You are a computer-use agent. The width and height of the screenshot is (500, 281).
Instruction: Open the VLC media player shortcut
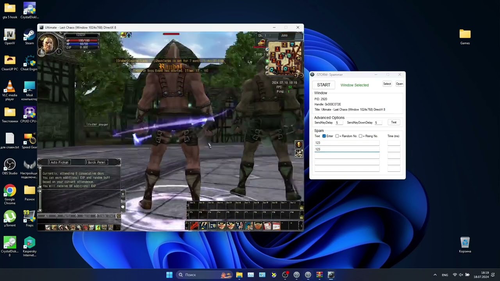(x=10, y=91)
